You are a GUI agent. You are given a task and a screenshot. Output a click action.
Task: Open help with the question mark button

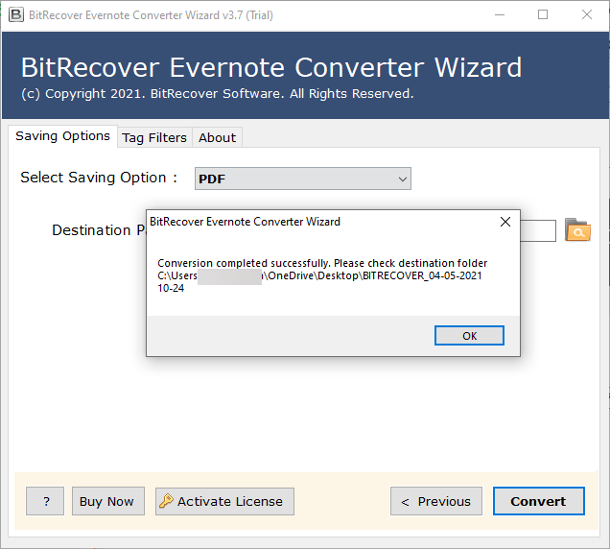[45, 501]
